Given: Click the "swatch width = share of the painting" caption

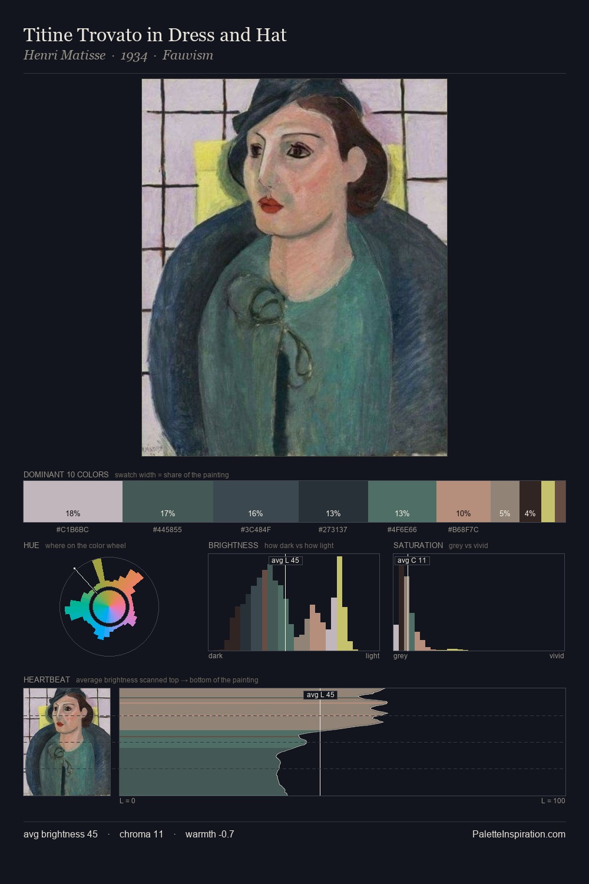Looking at the screenshot, I should pos(172,475).
